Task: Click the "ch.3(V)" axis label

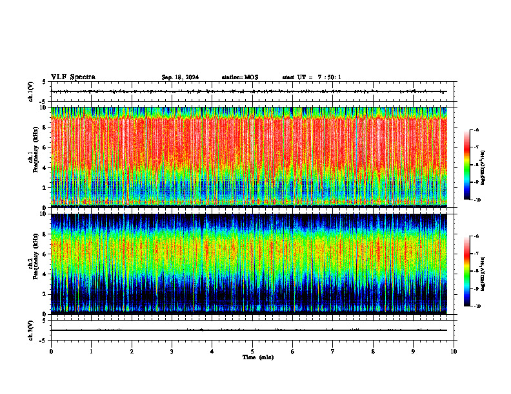Action: [31, 330]
